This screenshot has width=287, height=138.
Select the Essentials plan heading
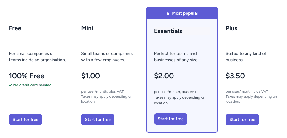(168, 31)
